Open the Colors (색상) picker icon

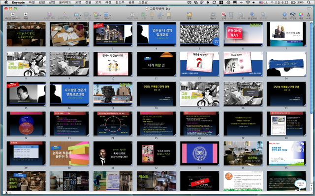(x=301, y=14)
